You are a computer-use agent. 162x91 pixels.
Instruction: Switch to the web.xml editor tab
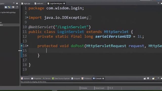pos(39,4)
